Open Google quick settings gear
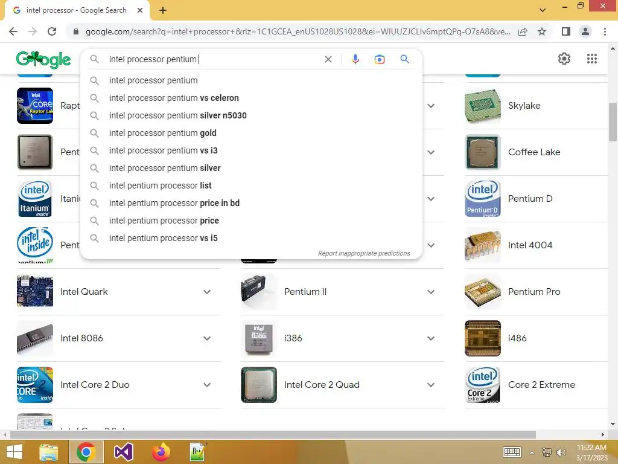 tap(564, 59)
